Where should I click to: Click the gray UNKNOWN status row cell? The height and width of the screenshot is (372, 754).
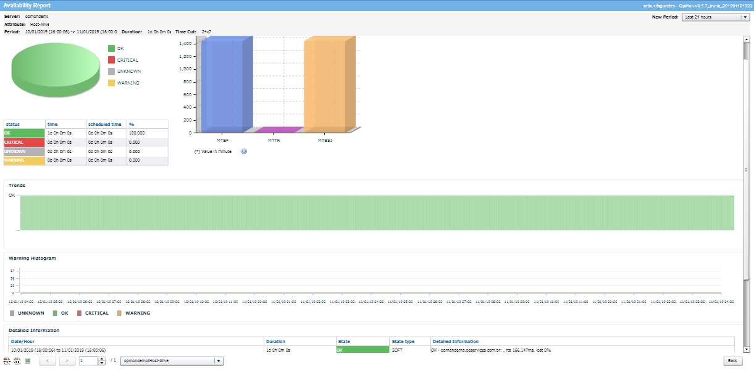pos(25,151)
